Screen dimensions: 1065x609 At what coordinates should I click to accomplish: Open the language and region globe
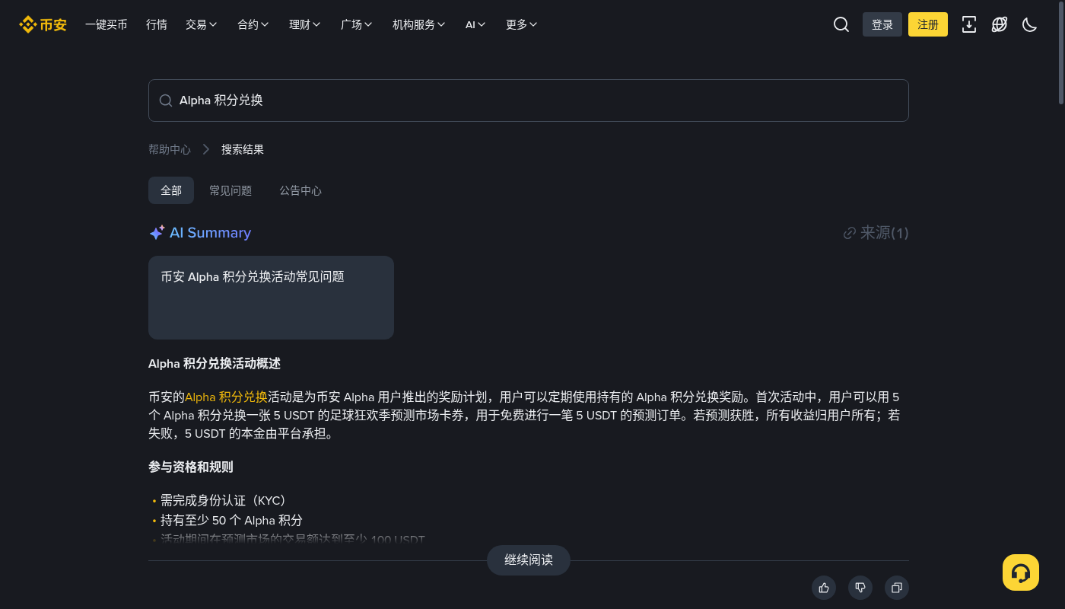point(1000,24)
